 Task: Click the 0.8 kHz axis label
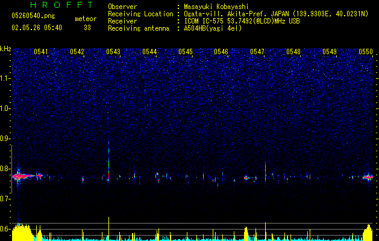pos(5,169)
